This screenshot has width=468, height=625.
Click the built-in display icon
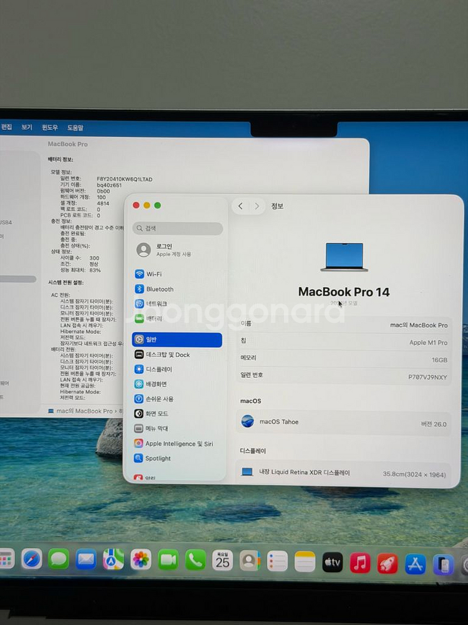click(247, 472)
